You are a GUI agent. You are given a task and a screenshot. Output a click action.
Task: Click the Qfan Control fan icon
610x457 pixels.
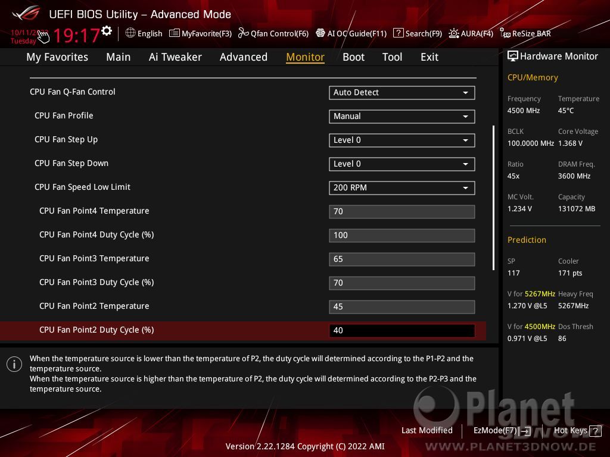243,33
